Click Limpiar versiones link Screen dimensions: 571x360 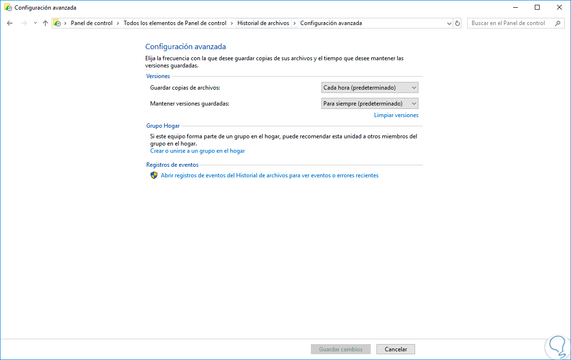(396, 115)
